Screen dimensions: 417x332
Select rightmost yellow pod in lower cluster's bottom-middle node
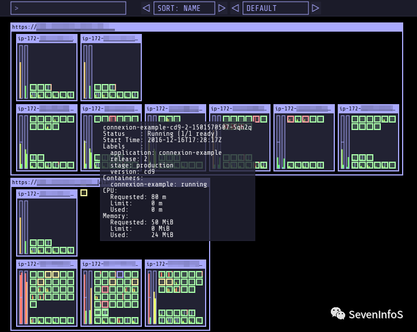click(135, 281)
